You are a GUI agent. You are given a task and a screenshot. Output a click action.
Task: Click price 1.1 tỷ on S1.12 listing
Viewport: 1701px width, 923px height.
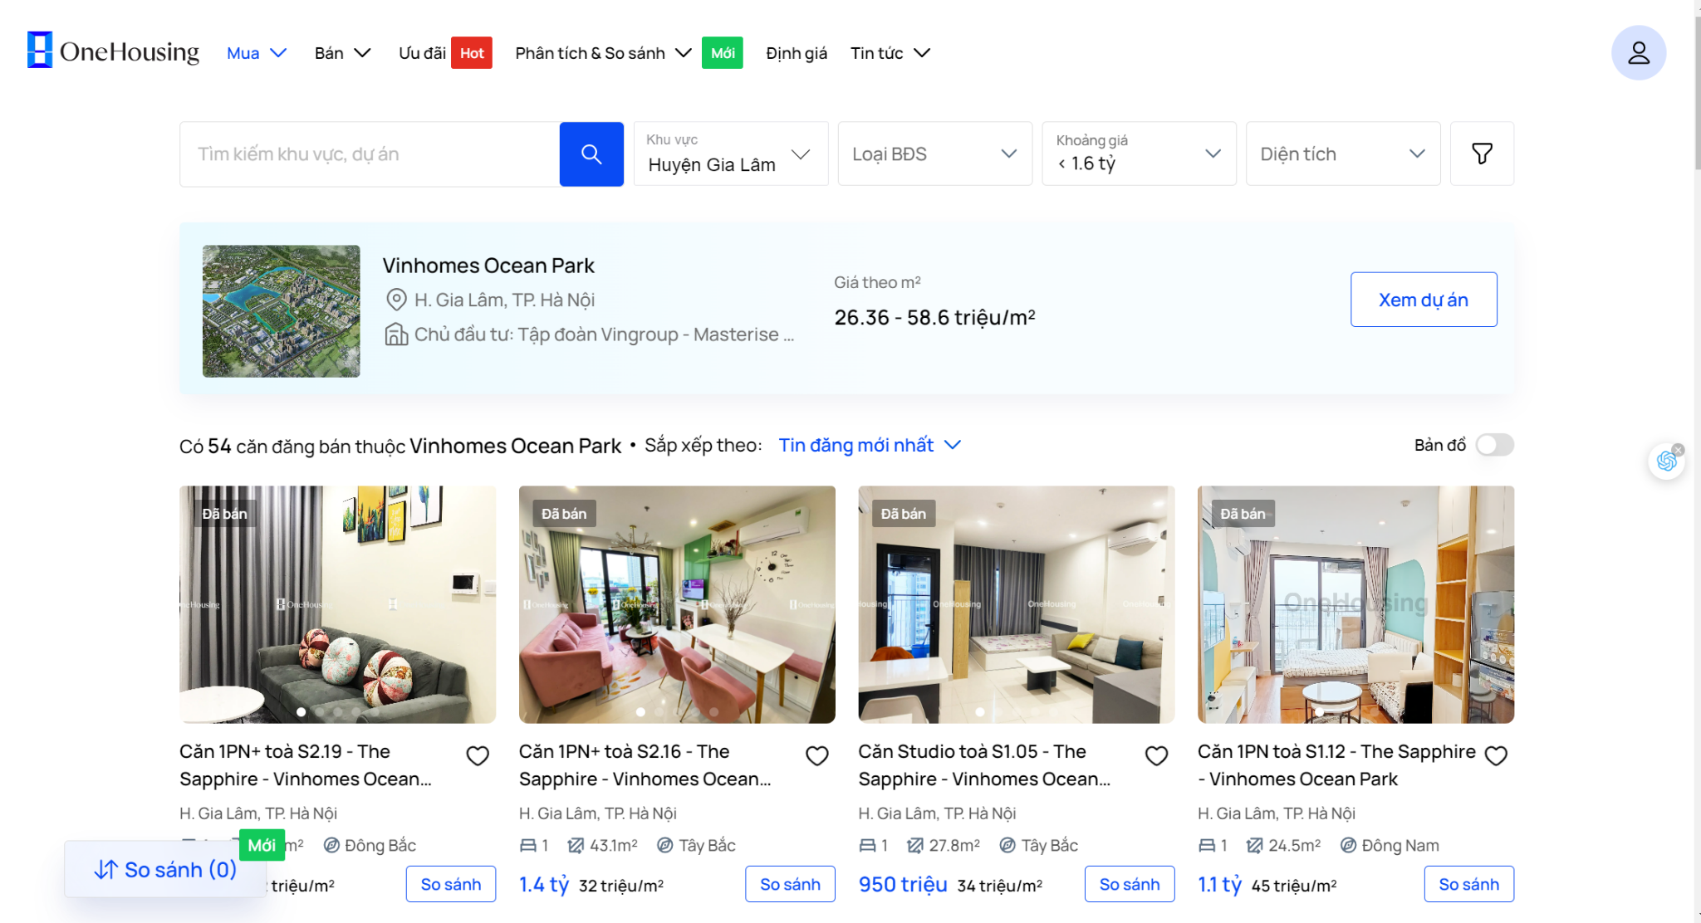tap(1219, 885)
